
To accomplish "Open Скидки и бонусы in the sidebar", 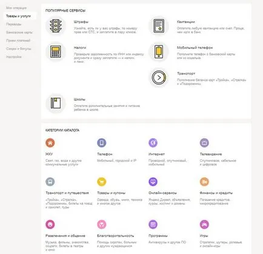I will (19, 49).
